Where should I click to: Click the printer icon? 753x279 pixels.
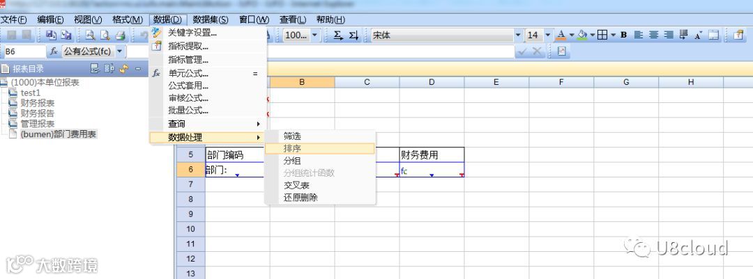click(x=120, y=35)
